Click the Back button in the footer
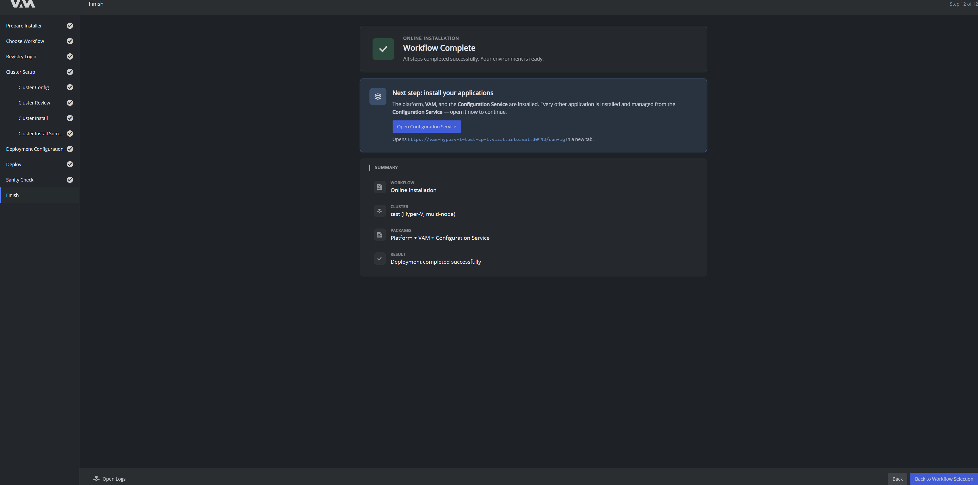Screen dimensions: 978x485 tap(897, 479)
